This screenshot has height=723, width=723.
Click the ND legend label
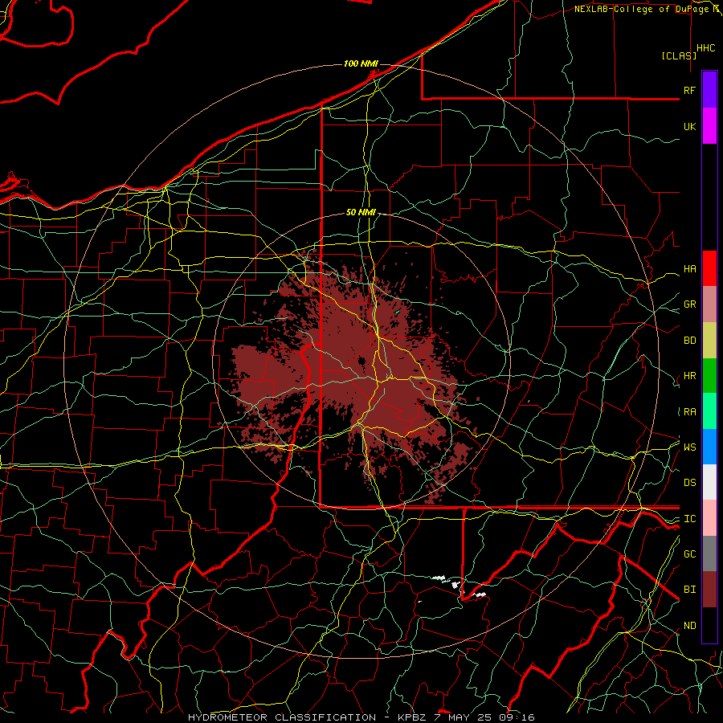click(690, 625)
